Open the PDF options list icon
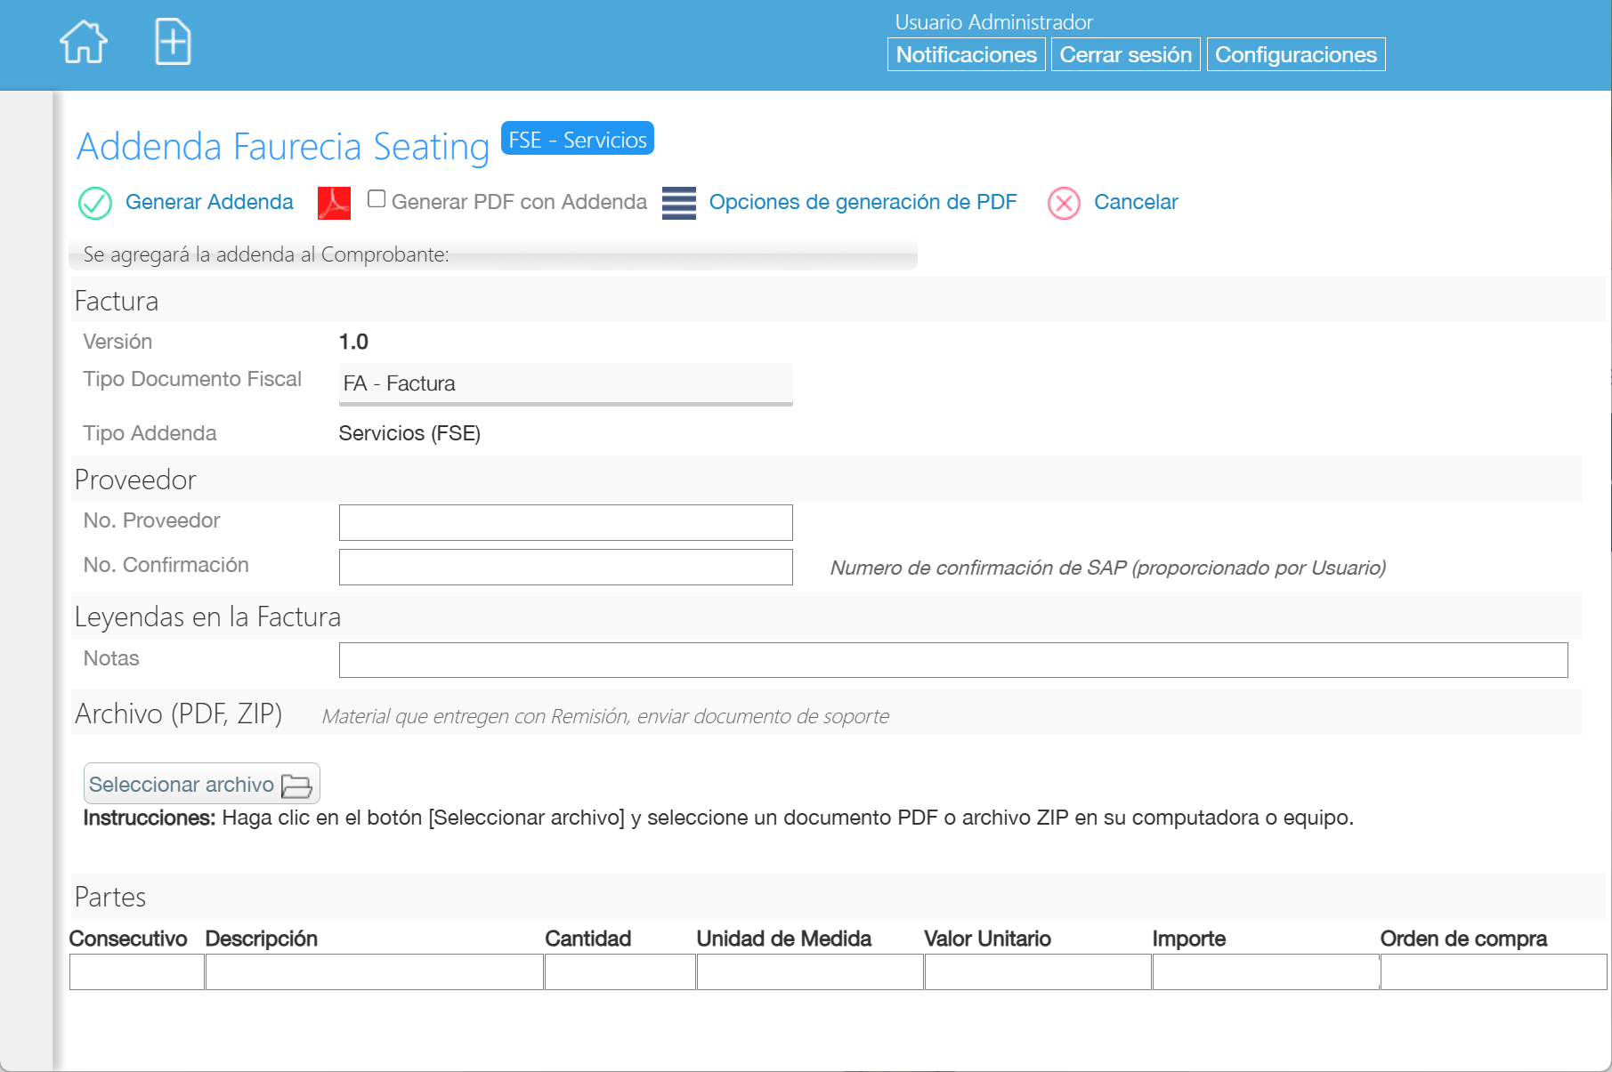1612x1072 pixels. [679, 203]
